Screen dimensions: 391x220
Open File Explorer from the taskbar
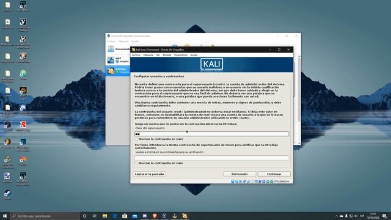(104, 216)
